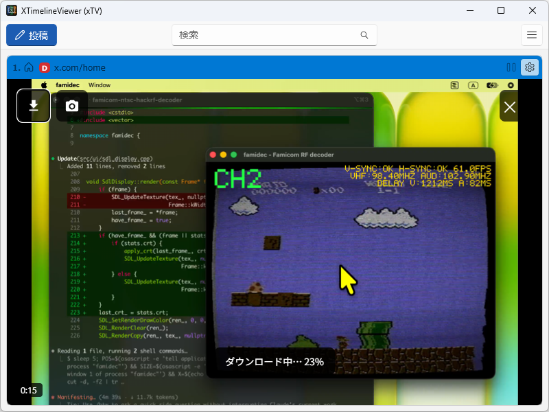The height and width of the screenshot is (412, 549).
Task: Focus the 検索 search field
Action: point(274,35)
